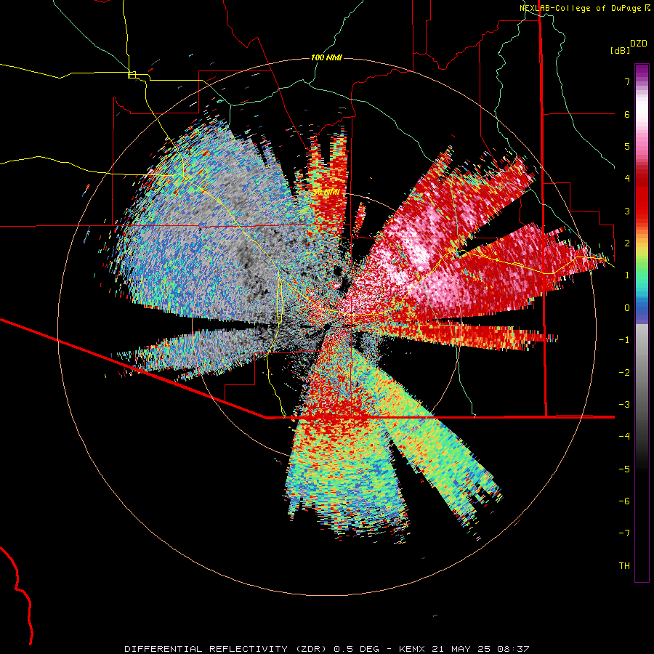Click the [dB] units label

[x=621, y=51]
